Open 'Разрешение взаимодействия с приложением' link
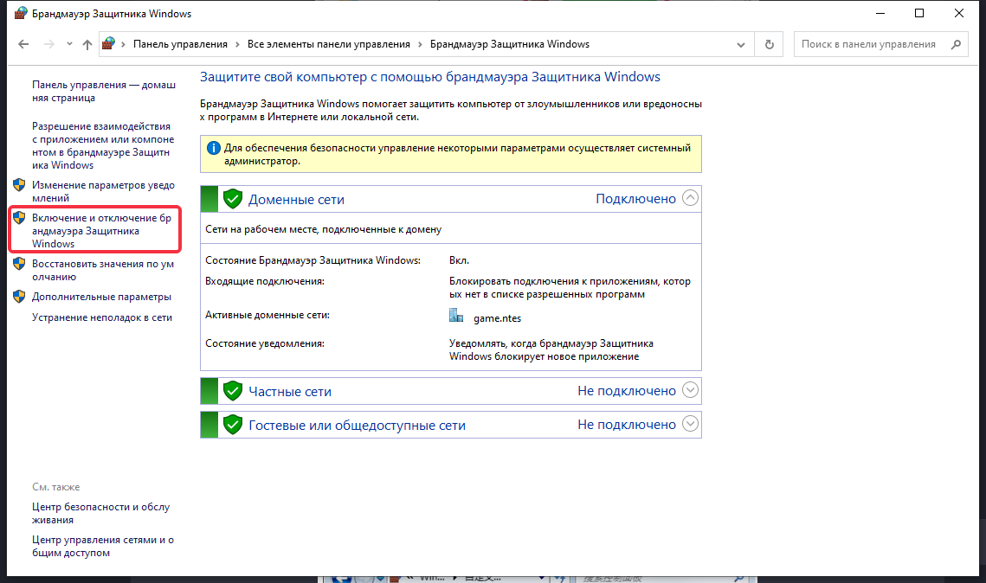Screen dimensions: 986x583 click(103, 145)
